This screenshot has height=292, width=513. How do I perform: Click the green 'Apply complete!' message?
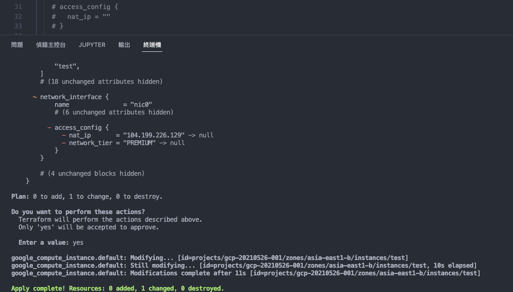117,288
